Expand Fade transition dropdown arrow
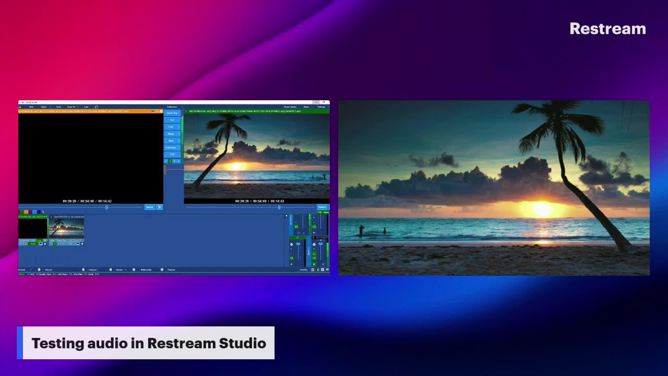668x376 pixels. [x=180, y=127]
